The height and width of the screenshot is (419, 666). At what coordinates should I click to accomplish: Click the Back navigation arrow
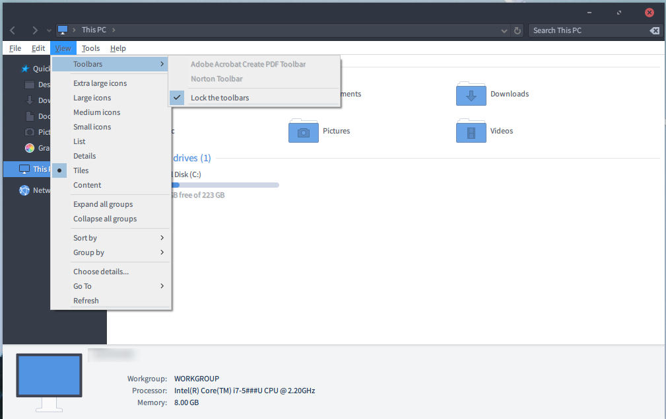(x=13, y=30)
